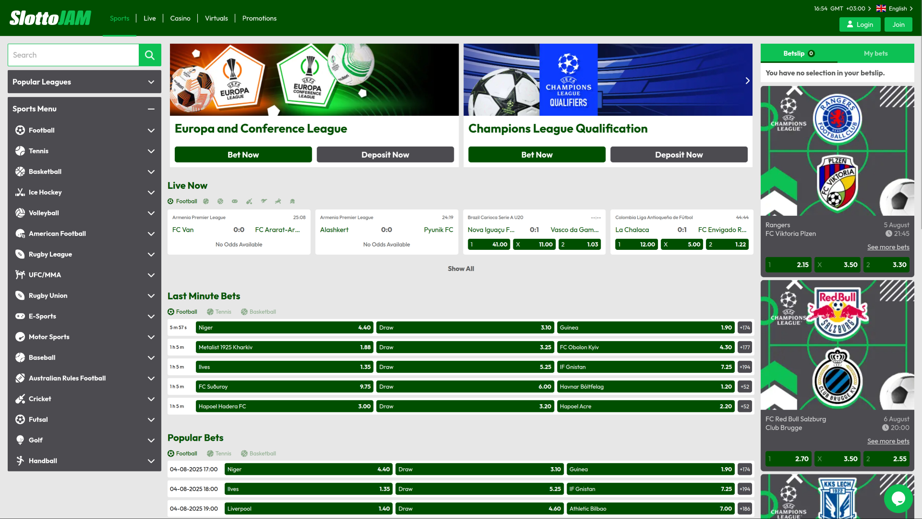Select the Football icon in the sidebar
Screen dimensions: 922x519
click(x=20, y=130)
